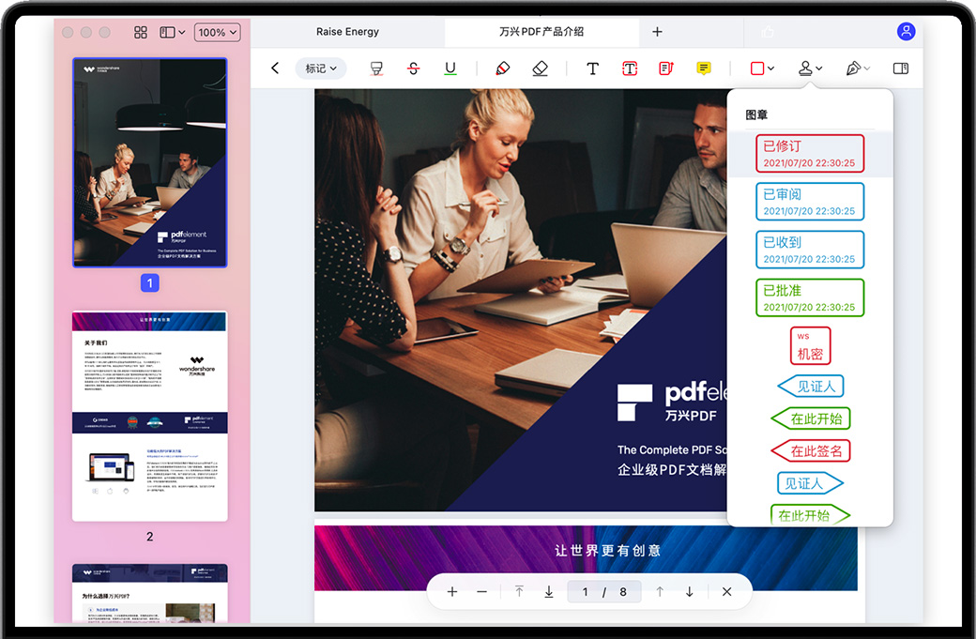The width and height of the screenshot is (976, 639).
Task: Click the thumbs-up feedback icon
Action: point(768,32)
